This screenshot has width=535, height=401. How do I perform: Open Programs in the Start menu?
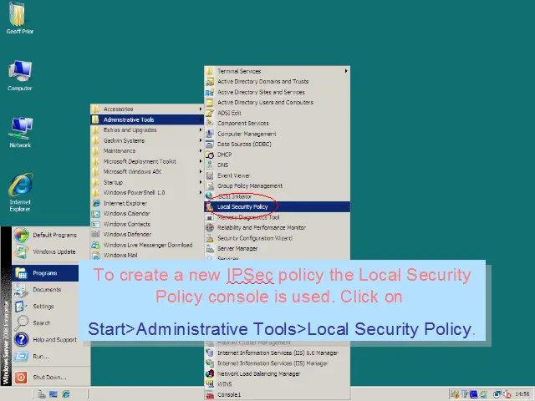coord(45,273)
